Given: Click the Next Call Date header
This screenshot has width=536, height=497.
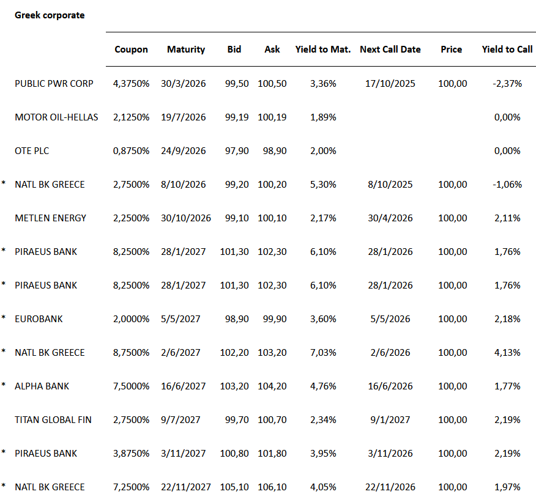Looking at the screenshot, I should coord(390,50).
